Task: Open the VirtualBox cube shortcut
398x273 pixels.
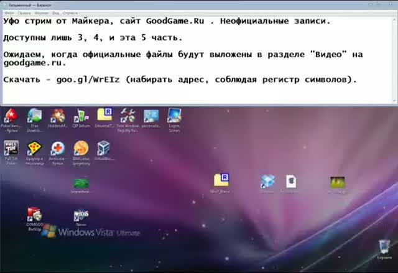Action: (x=104, y=150)
